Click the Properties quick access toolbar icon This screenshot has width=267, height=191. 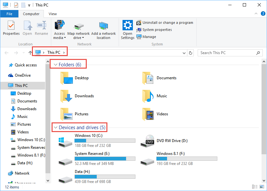click(16, 5)
